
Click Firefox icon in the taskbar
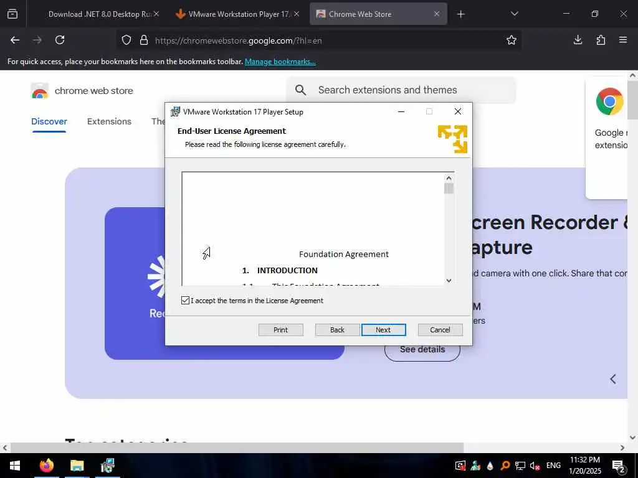tap(46, 466)
